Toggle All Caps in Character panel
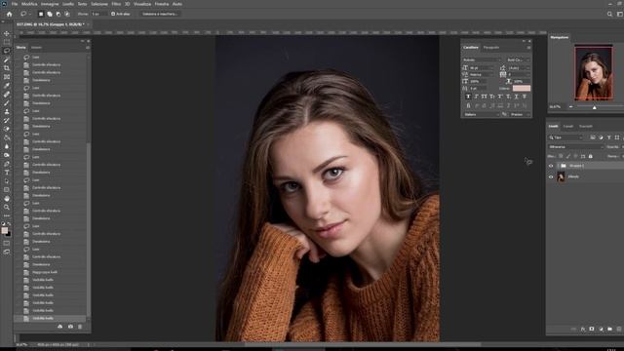This screenshot has width=624, height=351. tap(485, 97)
